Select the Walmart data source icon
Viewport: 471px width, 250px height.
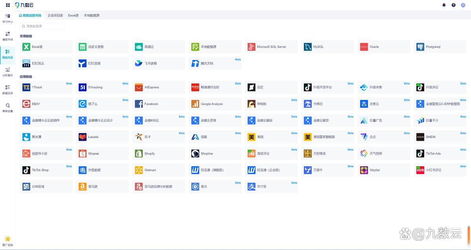coord(139,170)
